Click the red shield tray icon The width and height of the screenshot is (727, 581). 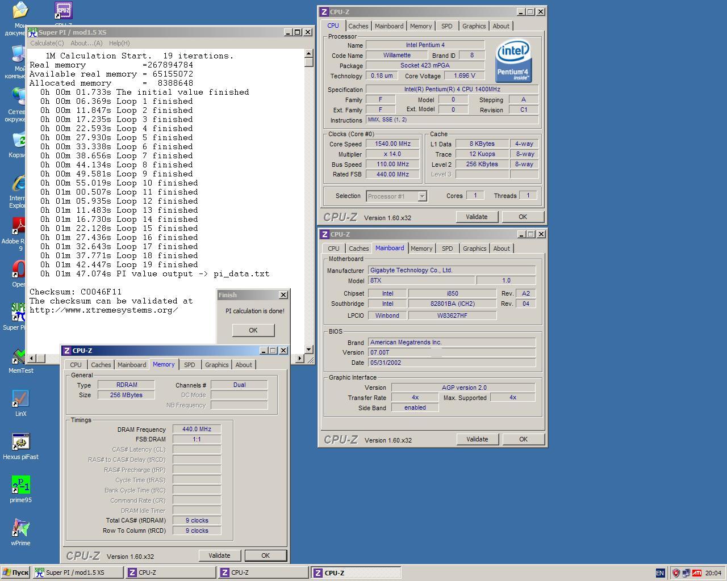(x=676, y=573)
